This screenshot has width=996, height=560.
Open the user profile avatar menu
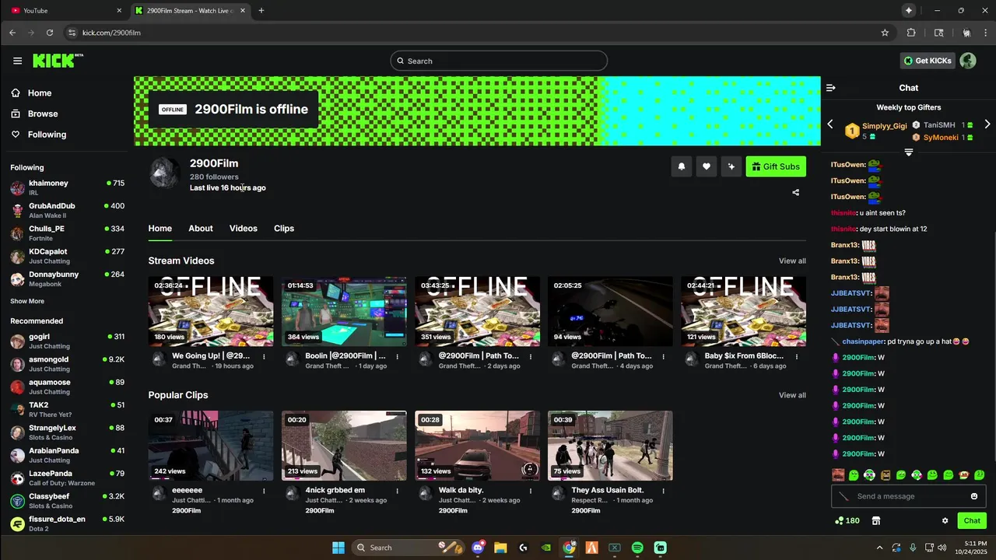[968, 61]
